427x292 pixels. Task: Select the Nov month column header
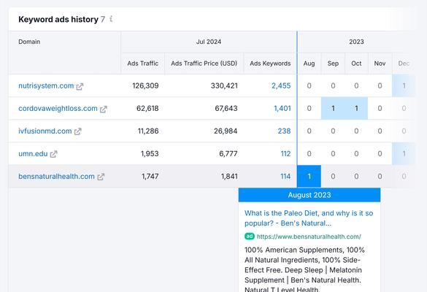click(380, 64)
